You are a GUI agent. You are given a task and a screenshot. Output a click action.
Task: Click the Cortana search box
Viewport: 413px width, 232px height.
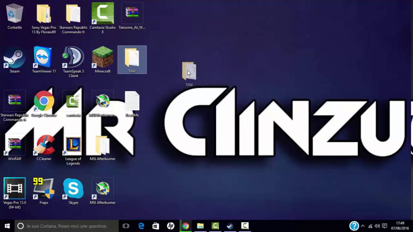pos(67,226)
